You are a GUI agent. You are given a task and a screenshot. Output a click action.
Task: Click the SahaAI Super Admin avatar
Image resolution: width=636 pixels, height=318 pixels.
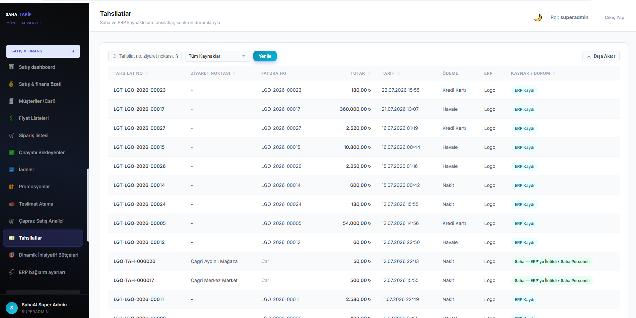(12, 308)
